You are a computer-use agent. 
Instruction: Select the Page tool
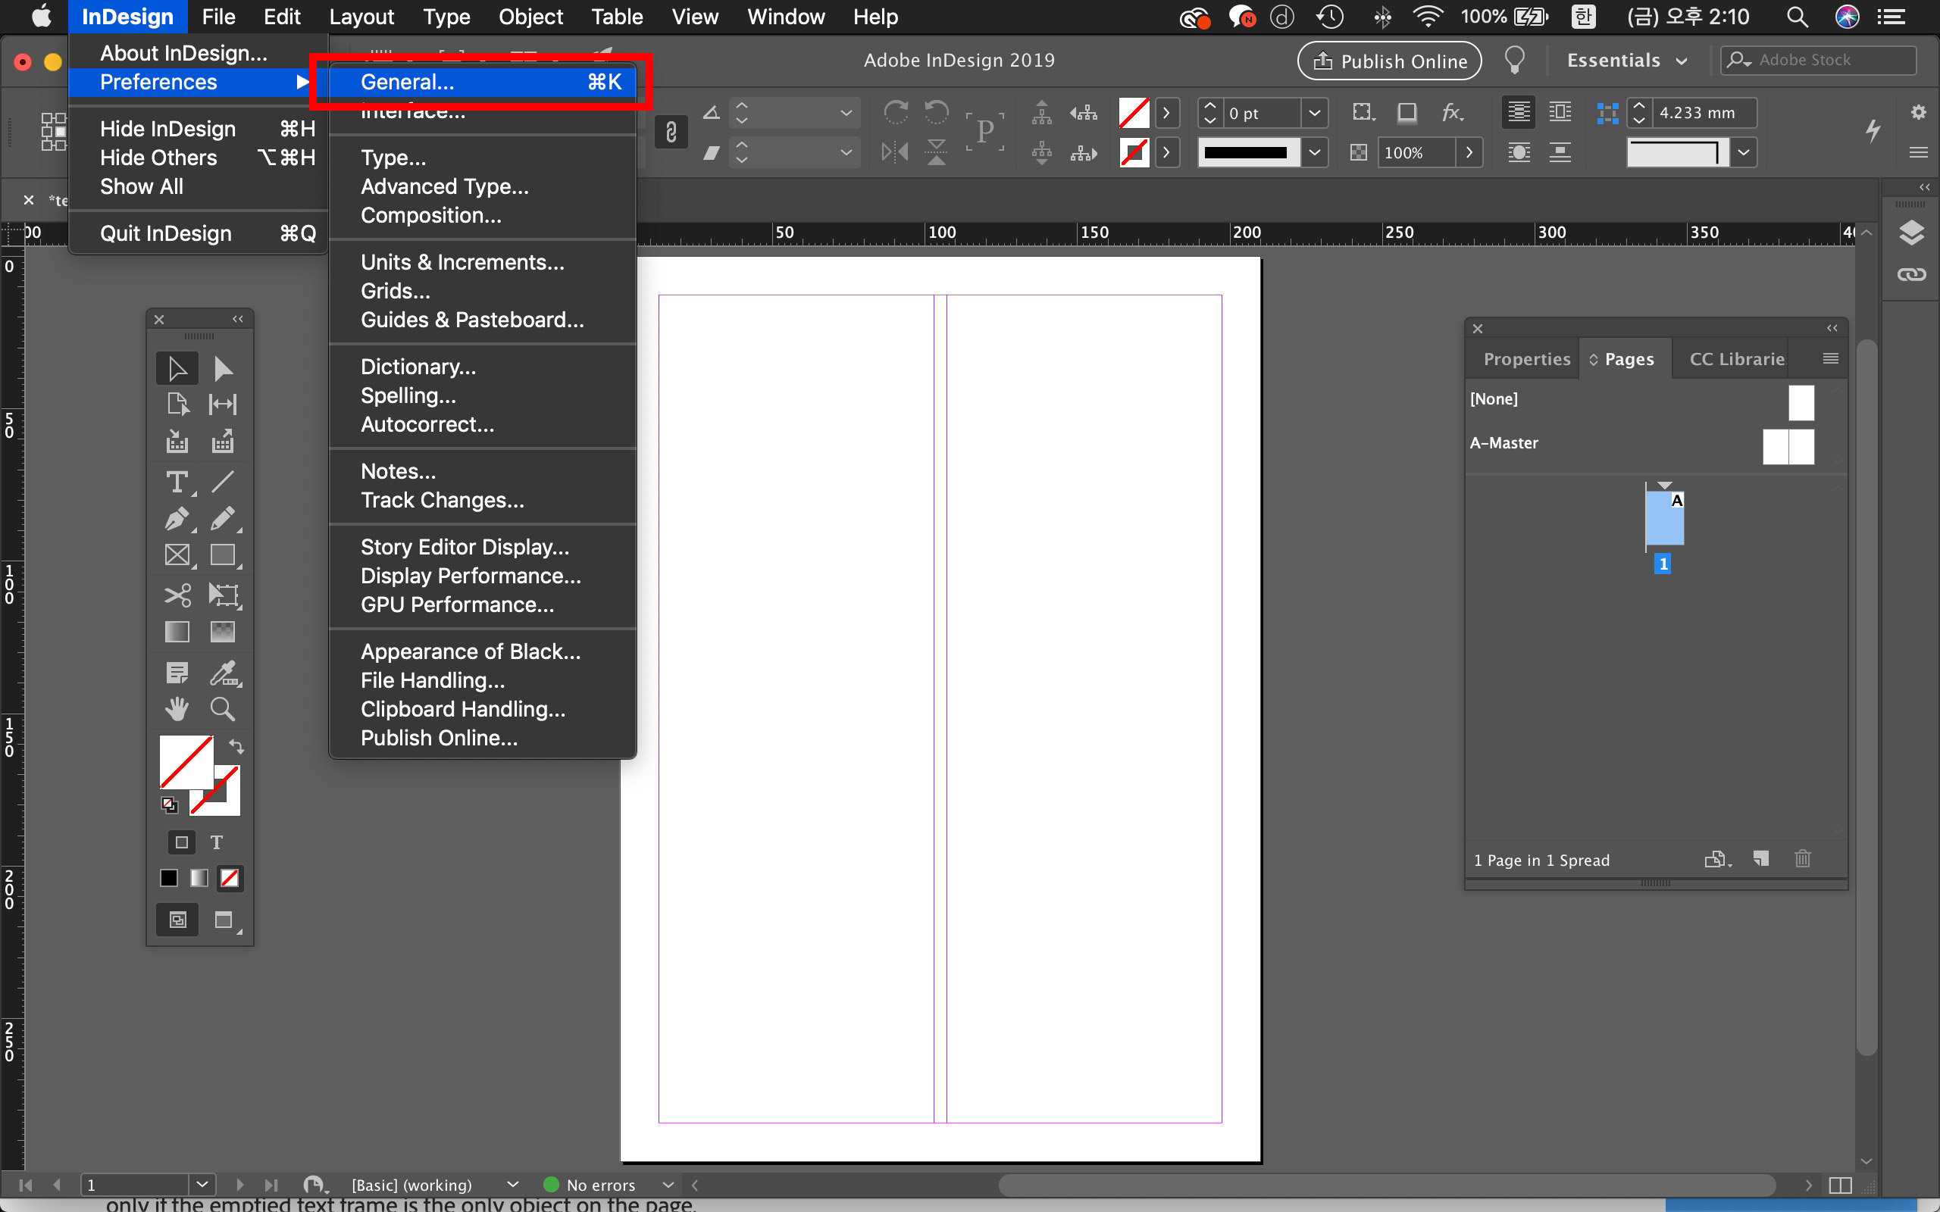177,404
